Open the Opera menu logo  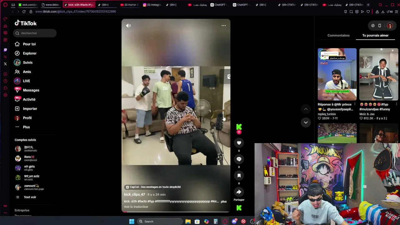[x=5, y=5]
